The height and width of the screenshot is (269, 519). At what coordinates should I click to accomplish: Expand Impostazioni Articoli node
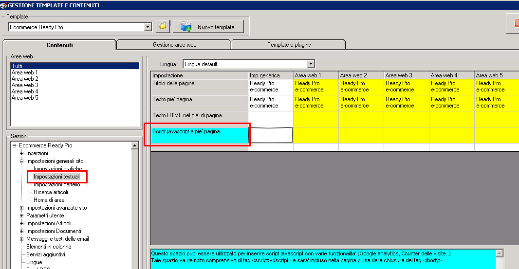coord(21,223)
